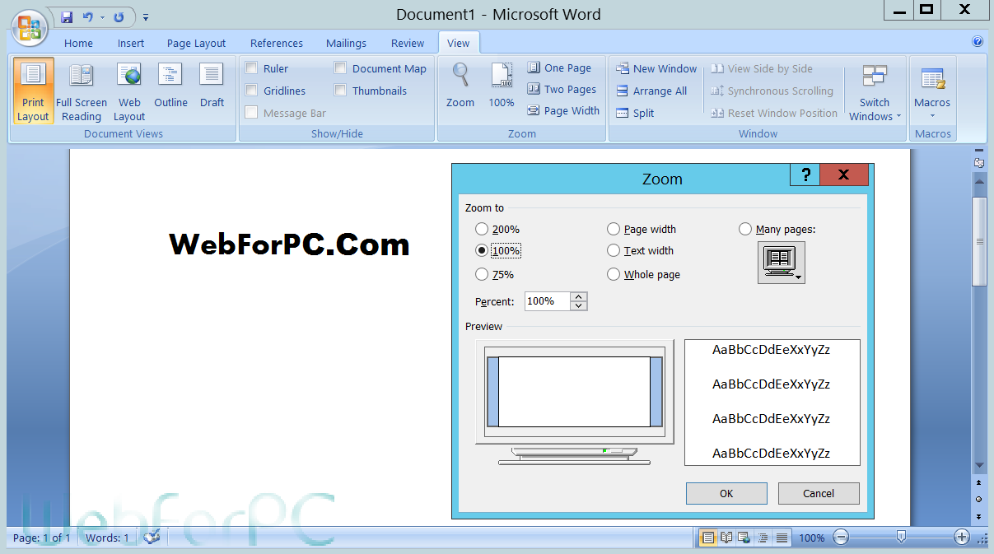Screen dimensions: 994x554
Task: Confirm Zoom dialog with OK
Action: [x=726, y=493]
